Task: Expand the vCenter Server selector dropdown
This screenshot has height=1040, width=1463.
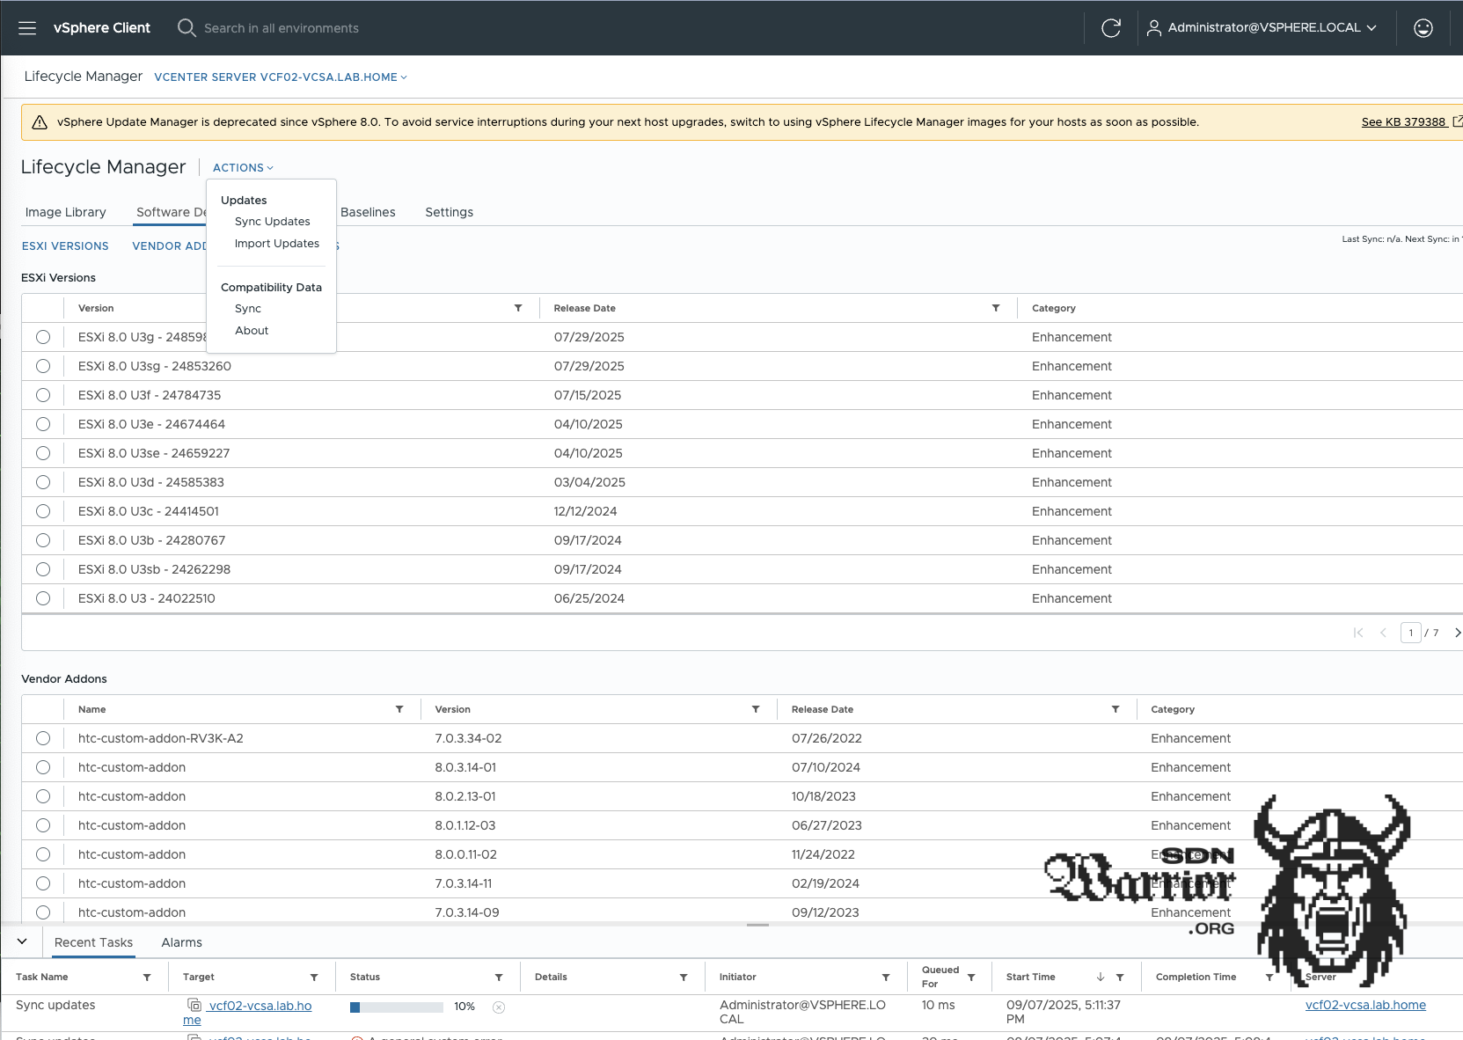Action: click(281, 77)
